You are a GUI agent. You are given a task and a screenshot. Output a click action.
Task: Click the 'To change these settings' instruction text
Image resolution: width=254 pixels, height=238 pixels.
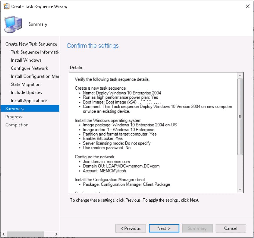click(134, 200)
